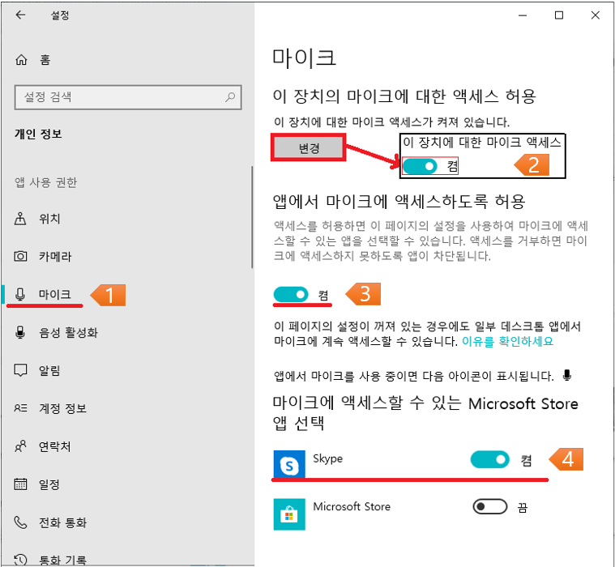Image resolution: width=615 pixels, height=567 pixels.
Task: Click the microphone indicator icon after the sentence
Action: pos(566,375)
